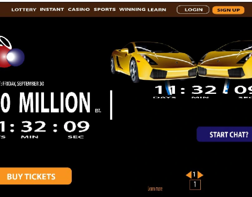
Task: Select WINNING in the top navigation
Action: click(132, 9)
